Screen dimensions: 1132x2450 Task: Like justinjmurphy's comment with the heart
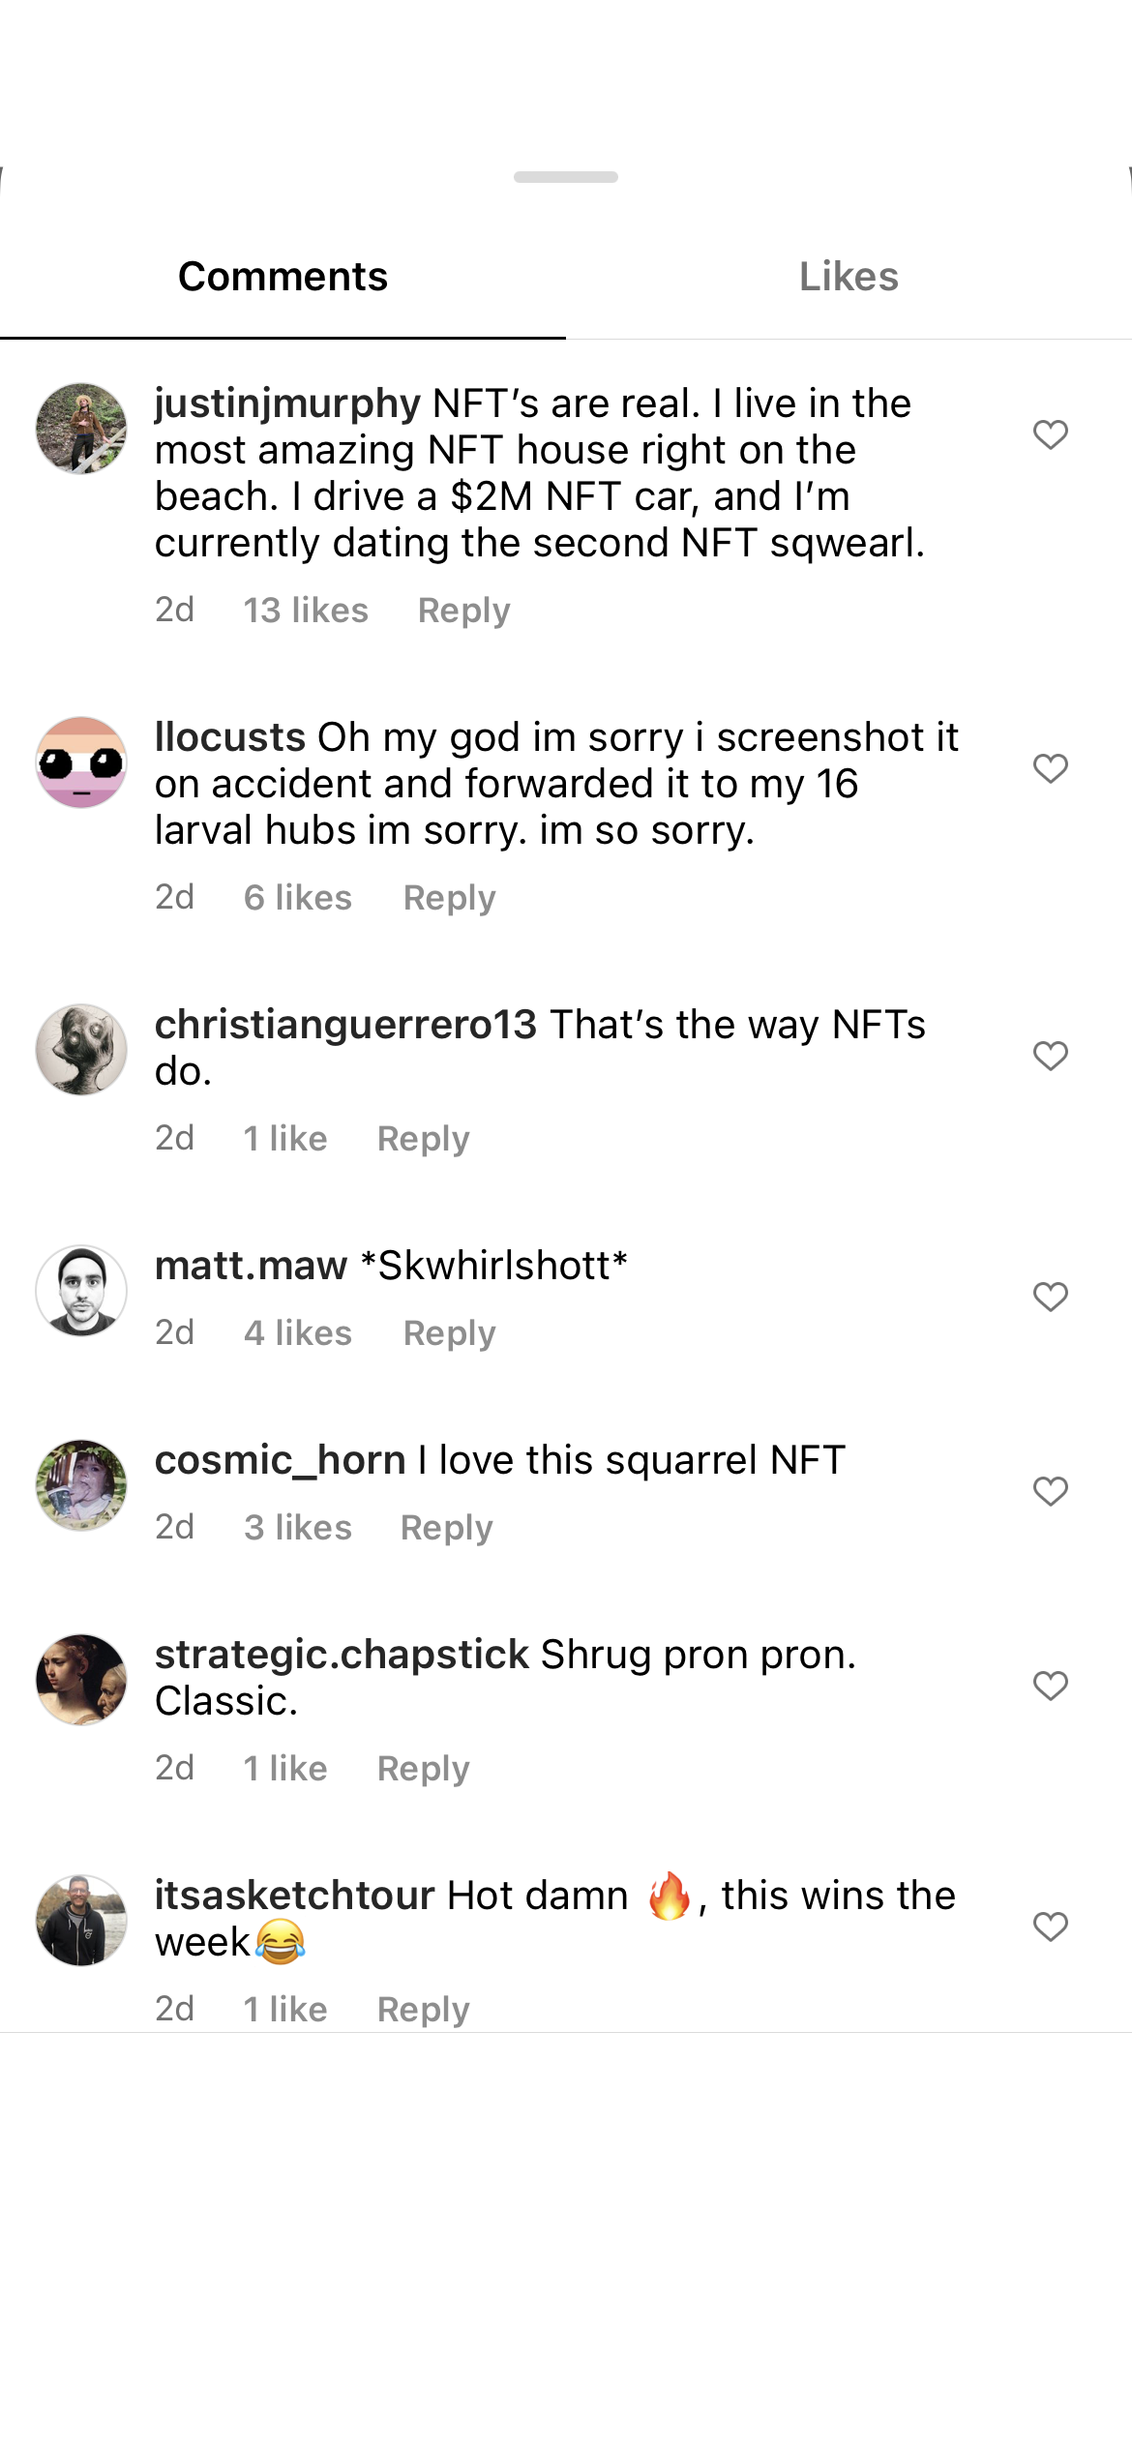(x=1050, y=434)
